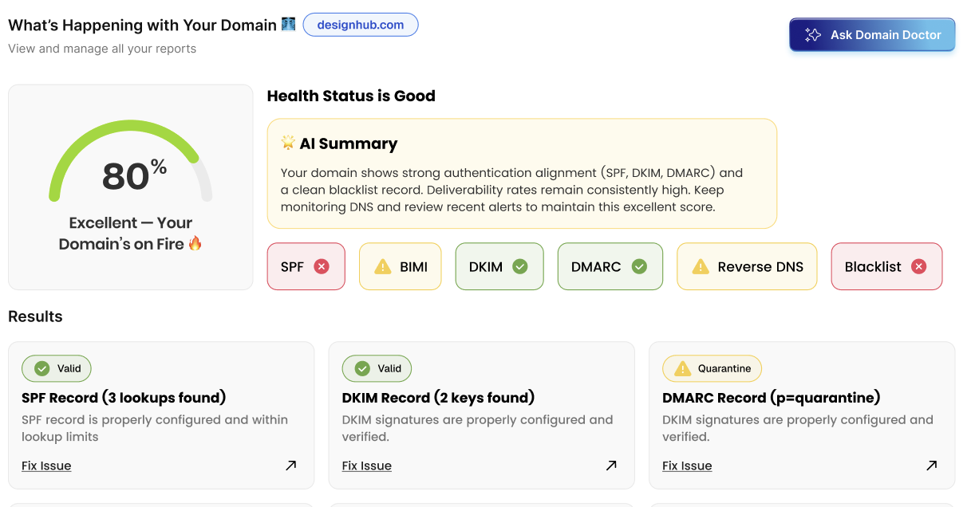Click the sparkle icon in Ask Domain Doctor
This screenshot has width=975, height=507.
click(812, 35)
